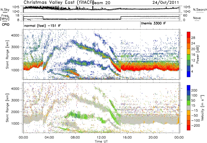Click the 'Velocity [m s-1]' colorbar label

click(x=202, y=108)
